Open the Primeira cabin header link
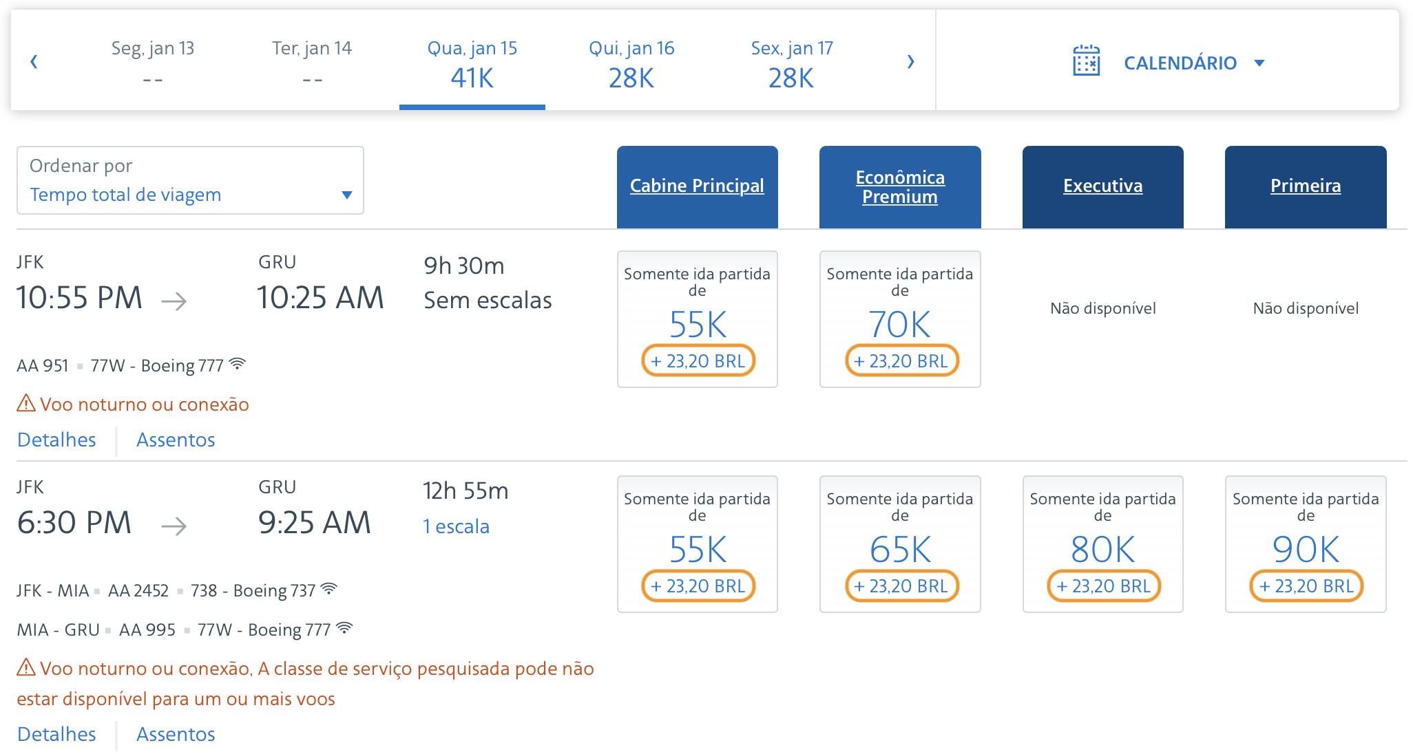Viewport: 1413px width, 754px height. click(1306, 186)
